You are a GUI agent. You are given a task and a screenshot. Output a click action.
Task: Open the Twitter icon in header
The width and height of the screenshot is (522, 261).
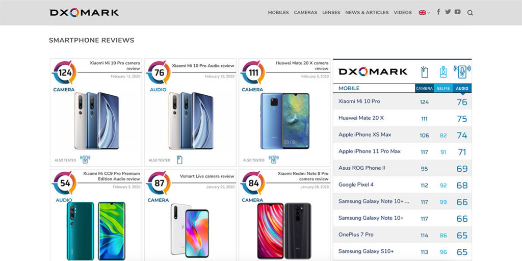click(448, 12)
